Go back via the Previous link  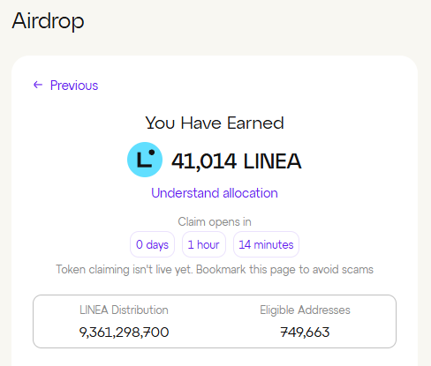click(74, 86)
